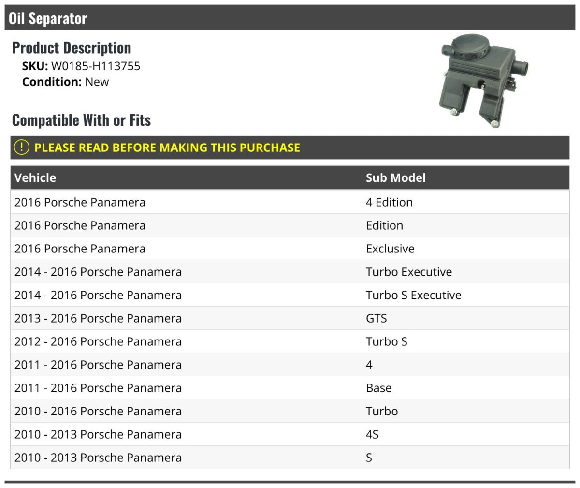Click the Turbo S Executive sub model

(x=413, y=295)
